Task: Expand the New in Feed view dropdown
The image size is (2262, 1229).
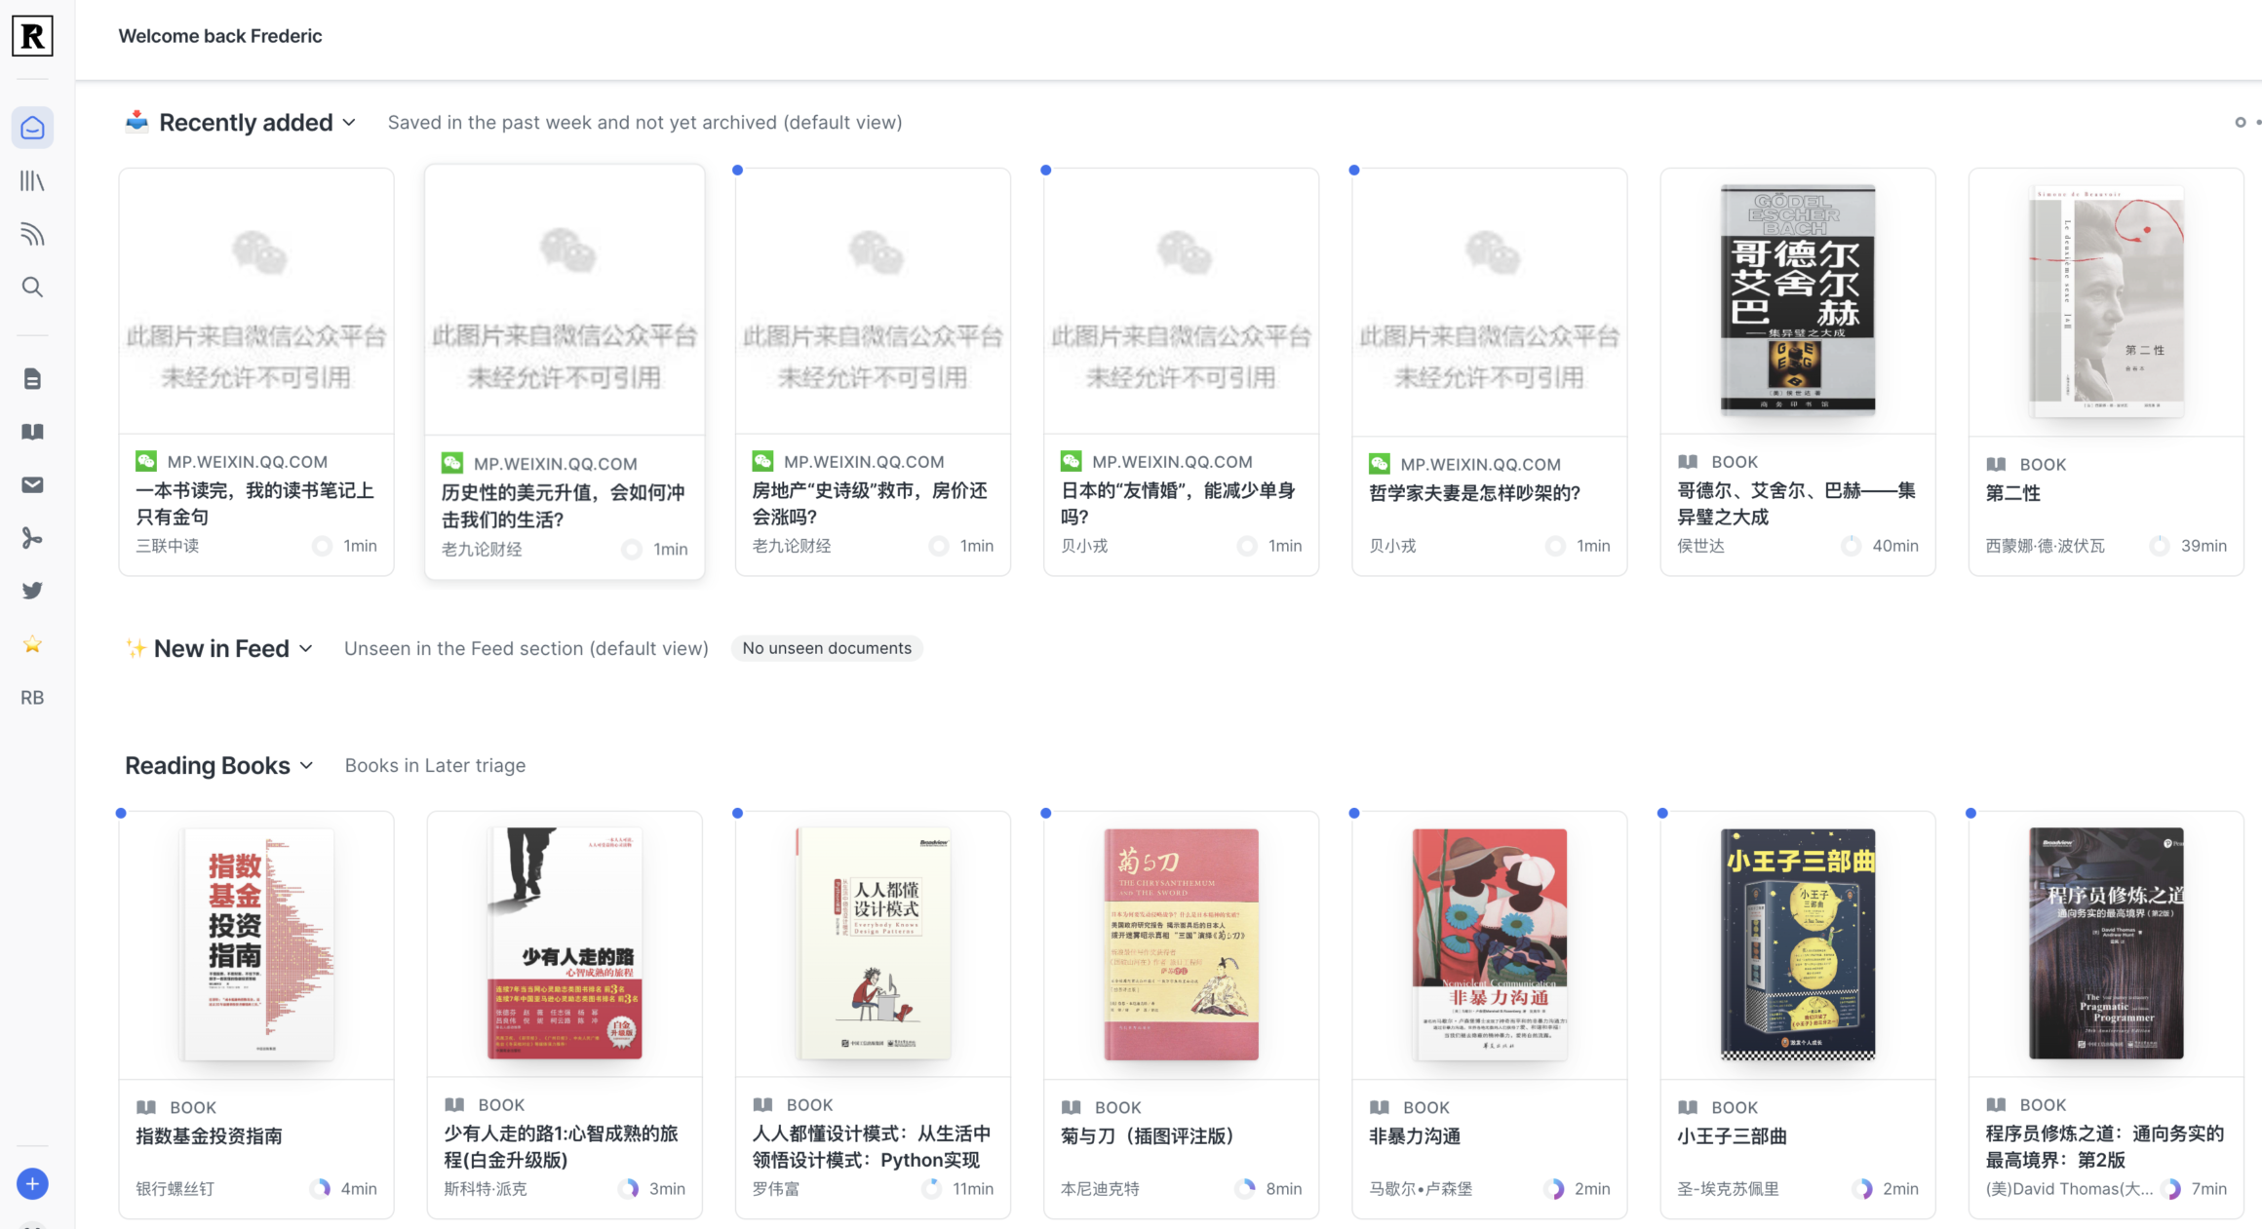Action: (307, 648)
